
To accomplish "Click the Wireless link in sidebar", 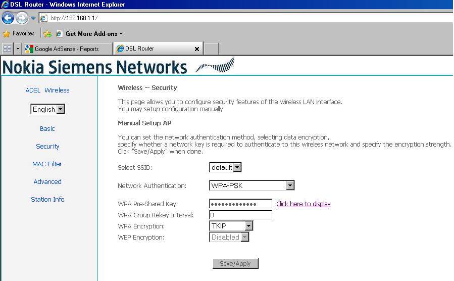I will point(57,90).
